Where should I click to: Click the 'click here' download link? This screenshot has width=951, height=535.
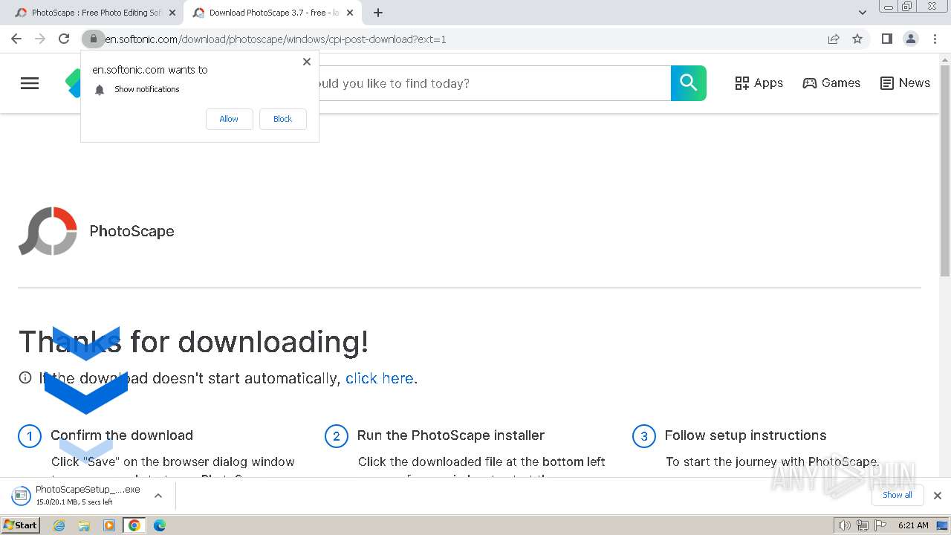click(x=379, y=378)
